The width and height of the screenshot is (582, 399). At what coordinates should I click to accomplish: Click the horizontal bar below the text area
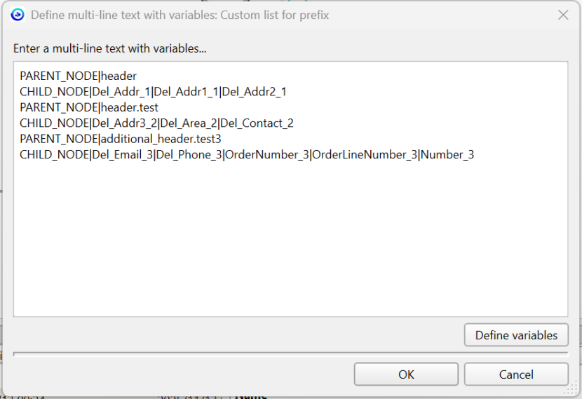[290, 353]
